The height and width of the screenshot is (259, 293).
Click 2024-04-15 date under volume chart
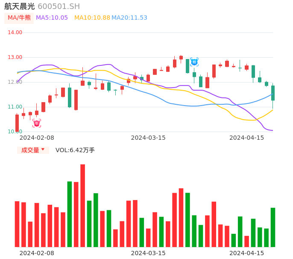247,253
